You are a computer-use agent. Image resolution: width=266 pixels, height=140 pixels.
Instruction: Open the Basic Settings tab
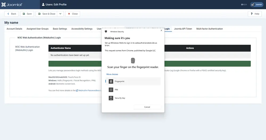tap(60, 29)
